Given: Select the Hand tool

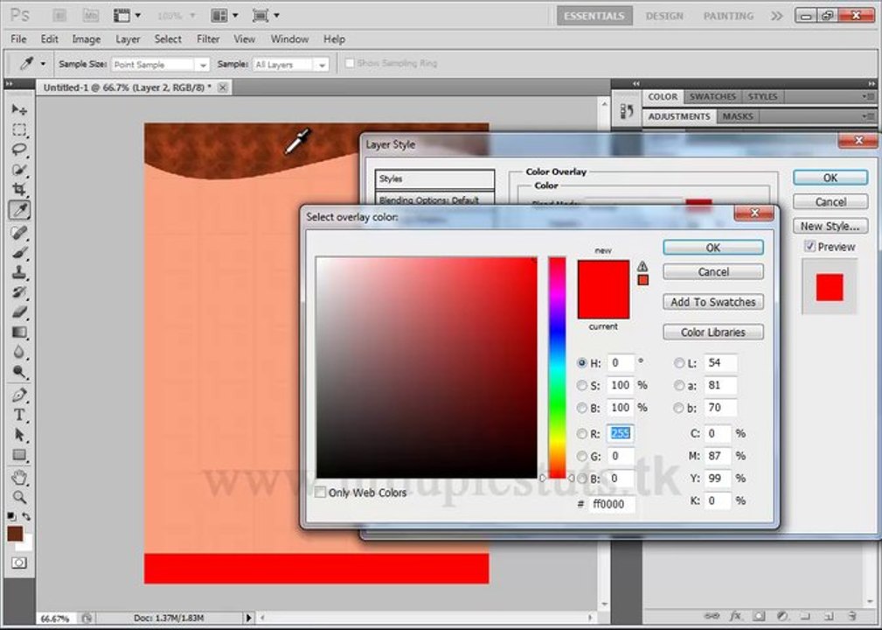Looking at the screenshot, I should point(19,478).
